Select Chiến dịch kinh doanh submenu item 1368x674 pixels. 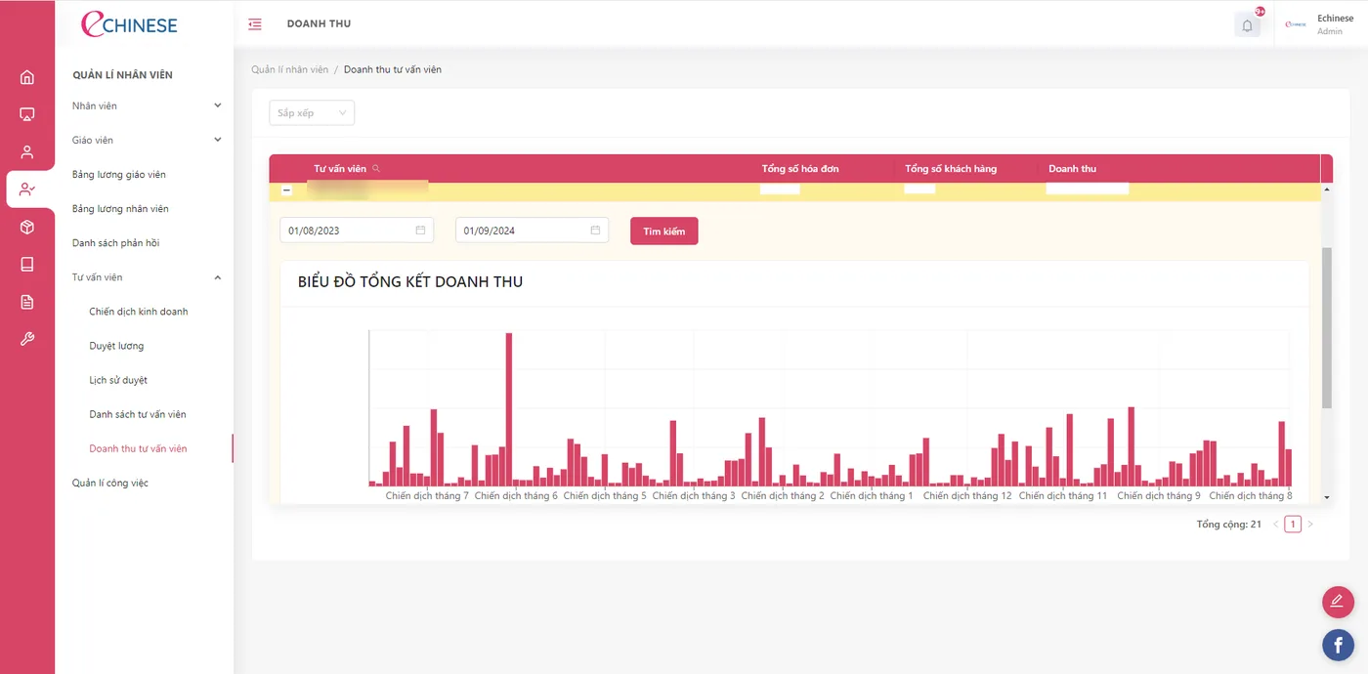[139, 312]
